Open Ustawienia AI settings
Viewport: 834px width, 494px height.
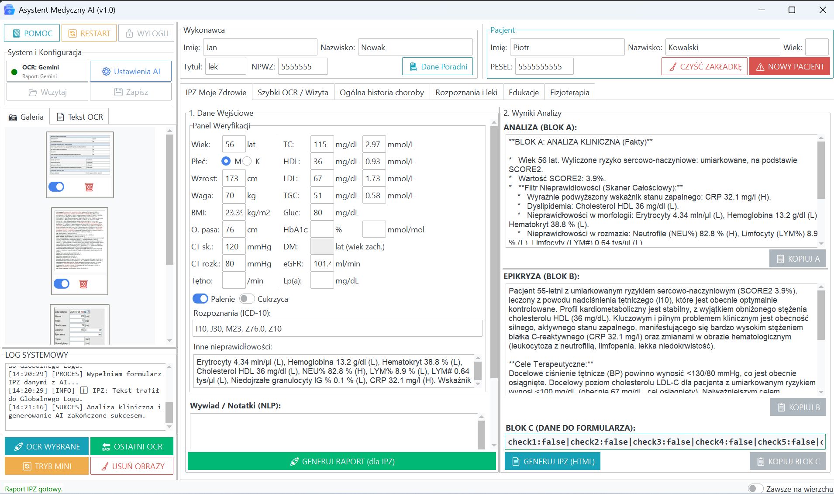coord(131,71)
